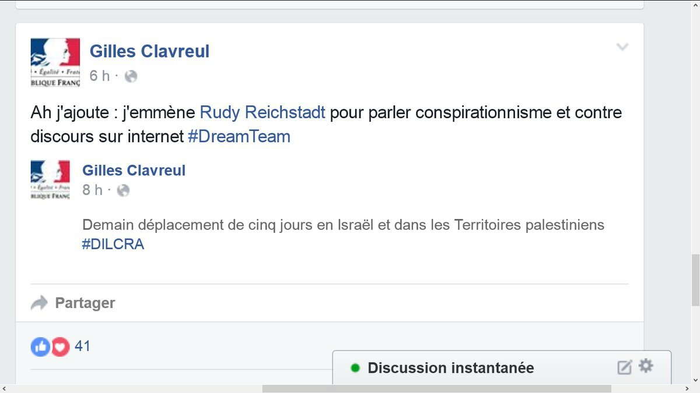Click Gilles Clavreul's main post profile picture
This screenshot has height=393, width=700.
click(55, 63)
